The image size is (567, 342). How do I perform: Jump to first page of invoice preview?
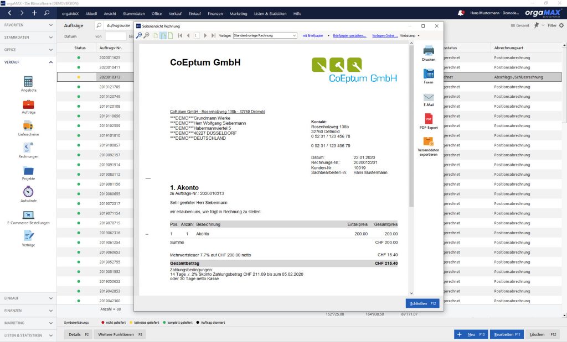180,35
